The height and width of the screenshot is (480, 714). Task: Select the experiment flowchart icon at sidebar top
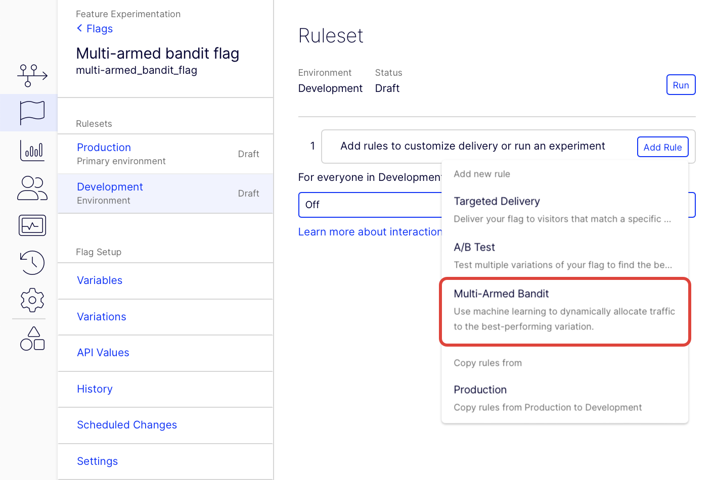pyautogui.click(x=32, y=75)
